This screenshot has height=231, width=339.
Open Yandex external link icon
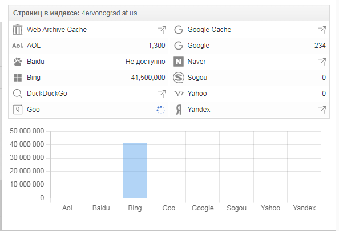(x=322, y=110)
